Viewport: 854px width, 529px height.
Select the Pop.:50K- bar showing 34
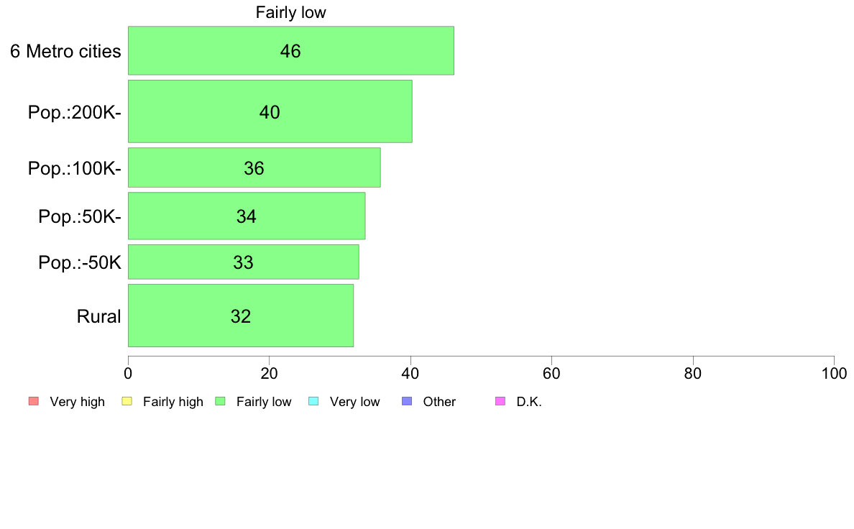click(247, 216)
